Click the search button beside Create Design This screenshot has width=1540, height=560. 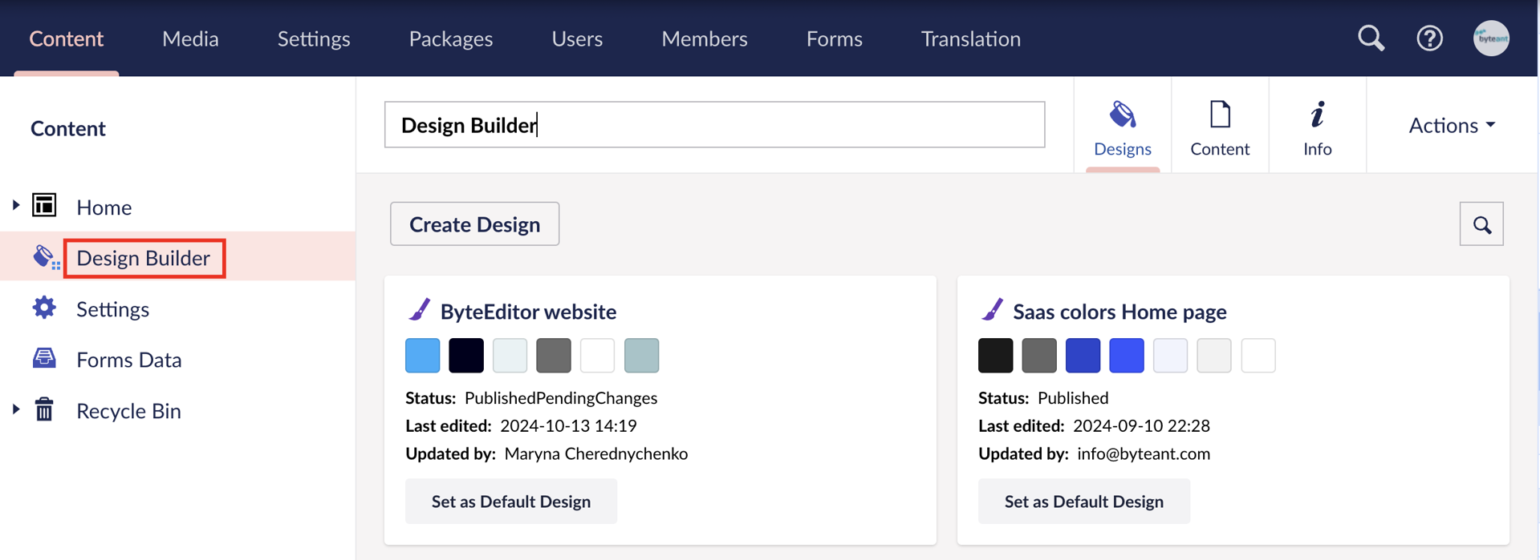click(1481, 224)
